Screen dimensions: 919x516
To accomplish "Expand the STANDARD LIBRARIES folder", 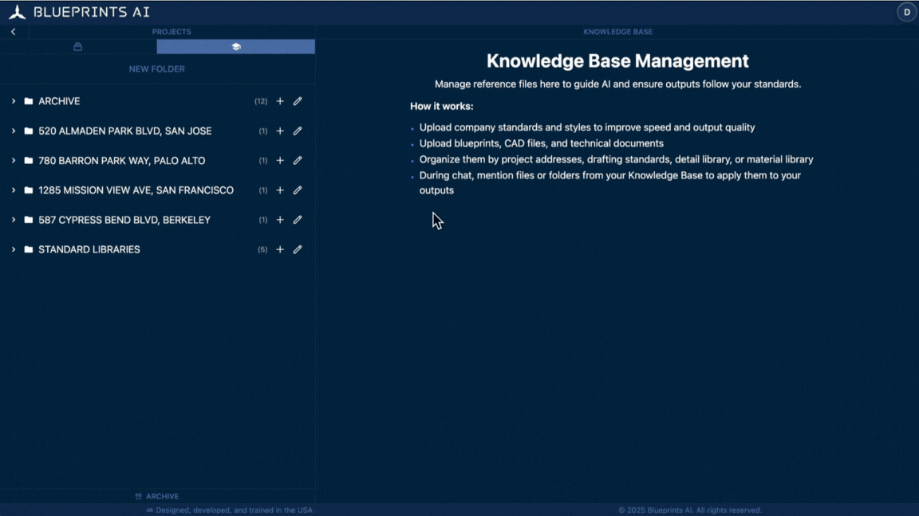I will point(14,249).
